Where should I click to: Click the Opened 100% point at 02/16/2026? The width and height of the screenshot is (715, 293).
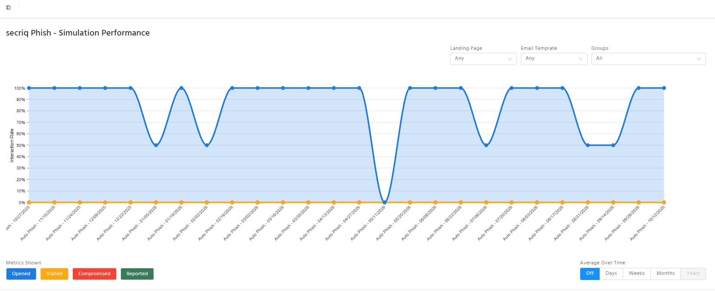(x=232, y=88)
